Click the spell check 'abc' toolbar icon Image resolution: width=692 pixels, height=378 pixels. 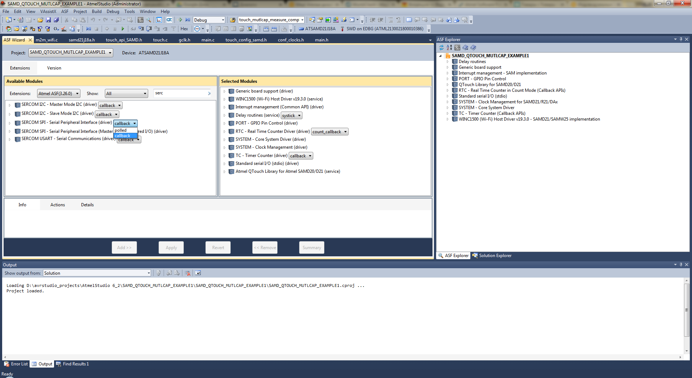click(64, 29)
